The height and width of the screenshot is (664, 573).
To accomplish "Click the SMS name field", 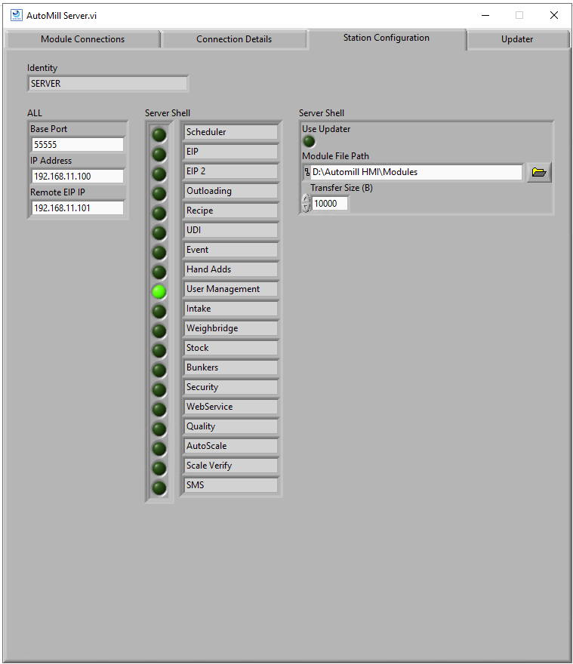I will click(231, 485).
